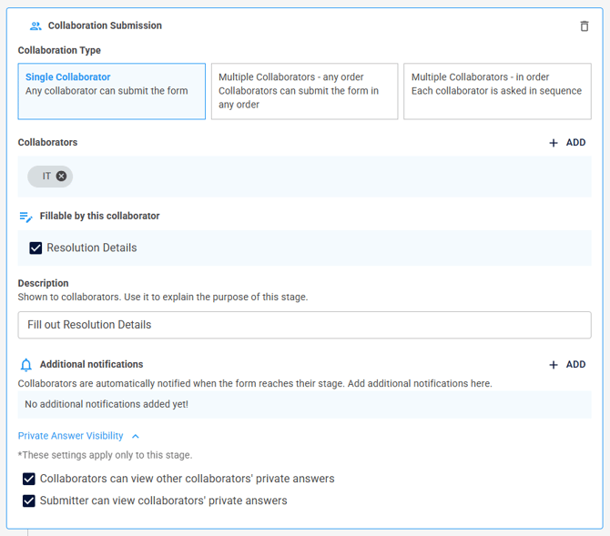Remove the IT collaborator chip
The width and height of the screenshot is (610, 536).
[x=61, y=177]
